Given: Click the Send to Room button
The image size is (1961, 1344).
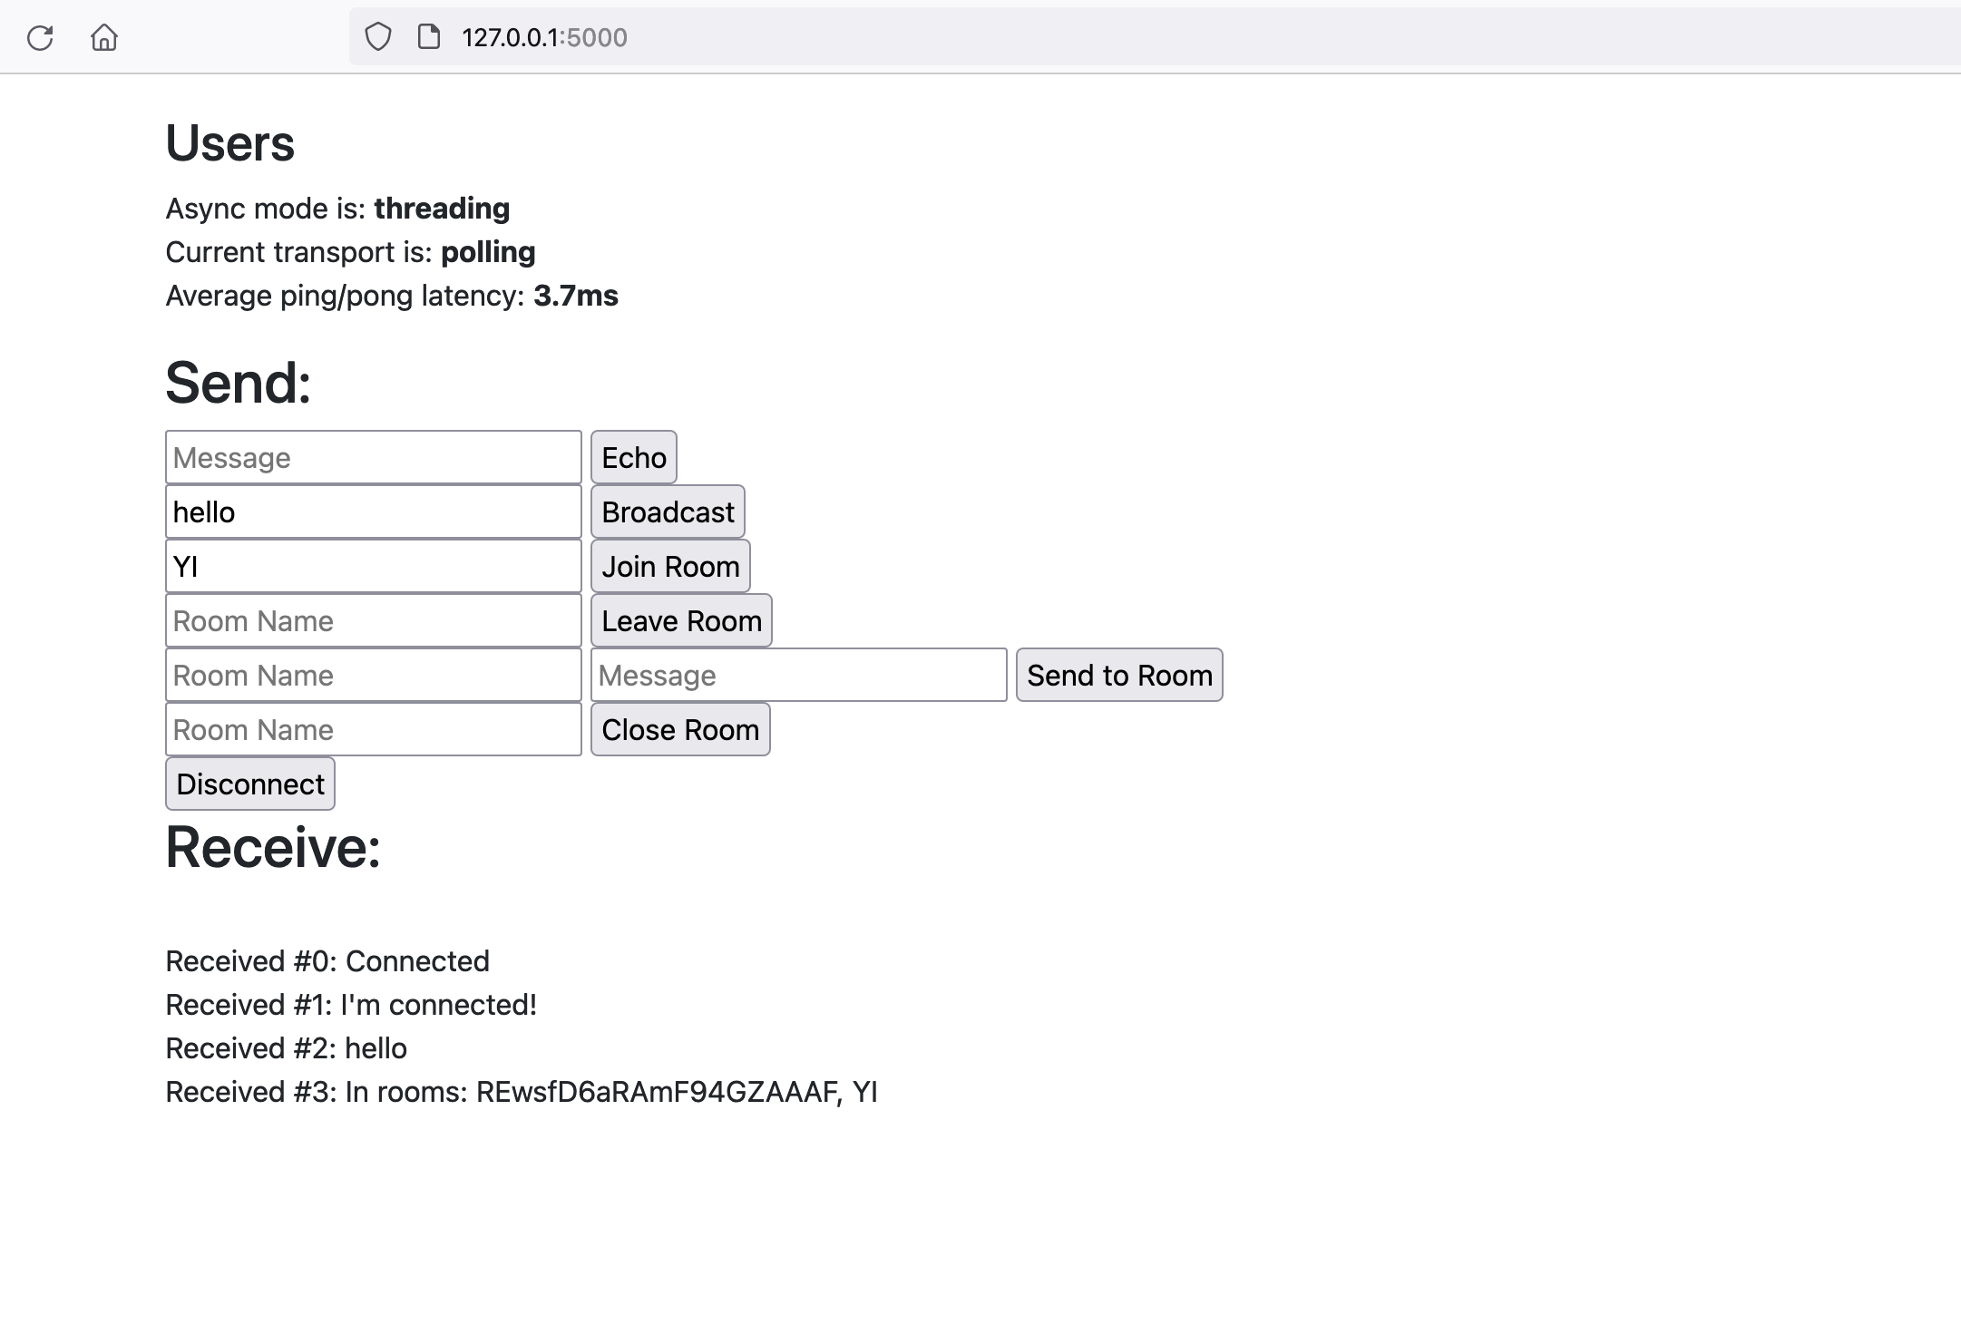Looking at the screenshot, I should pos(1118,675).
